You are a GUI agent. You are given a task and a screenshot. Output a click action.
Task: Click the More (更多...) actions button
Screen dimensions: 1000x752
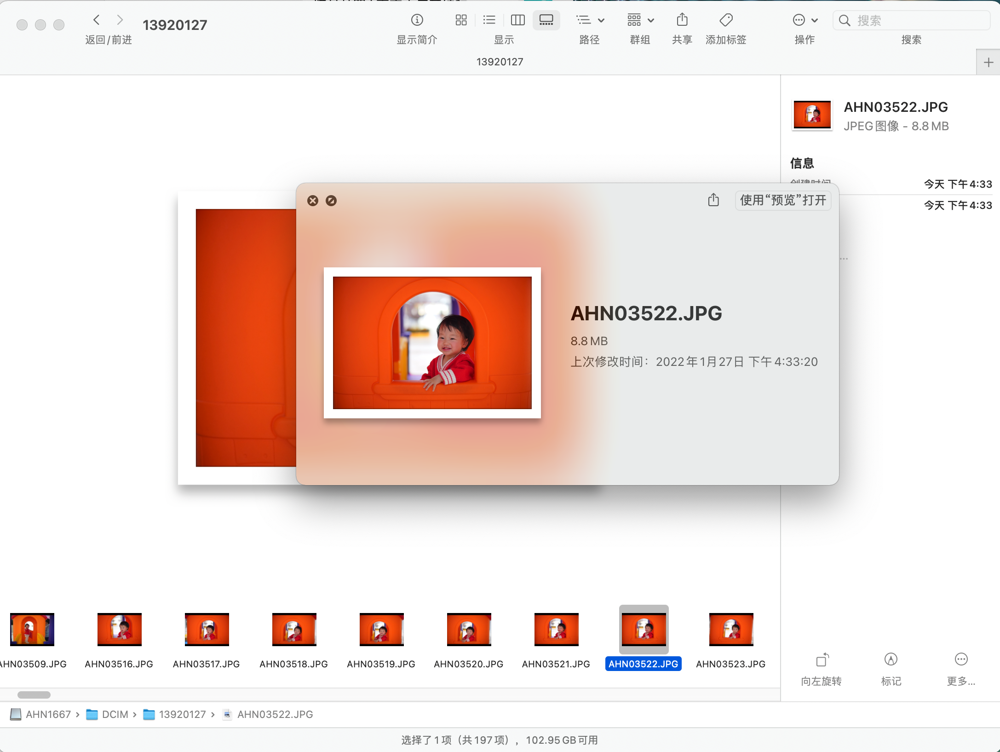pos(961,660)
